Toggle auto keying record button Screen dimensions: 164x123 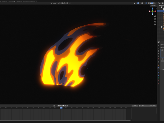(x=54, y=106)
